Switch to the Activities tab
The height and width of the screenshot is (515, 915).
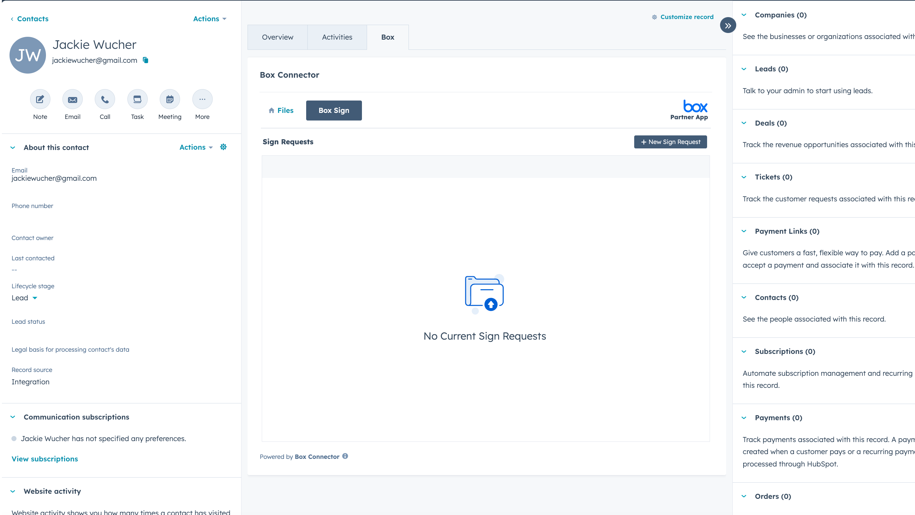click(337, 37)
